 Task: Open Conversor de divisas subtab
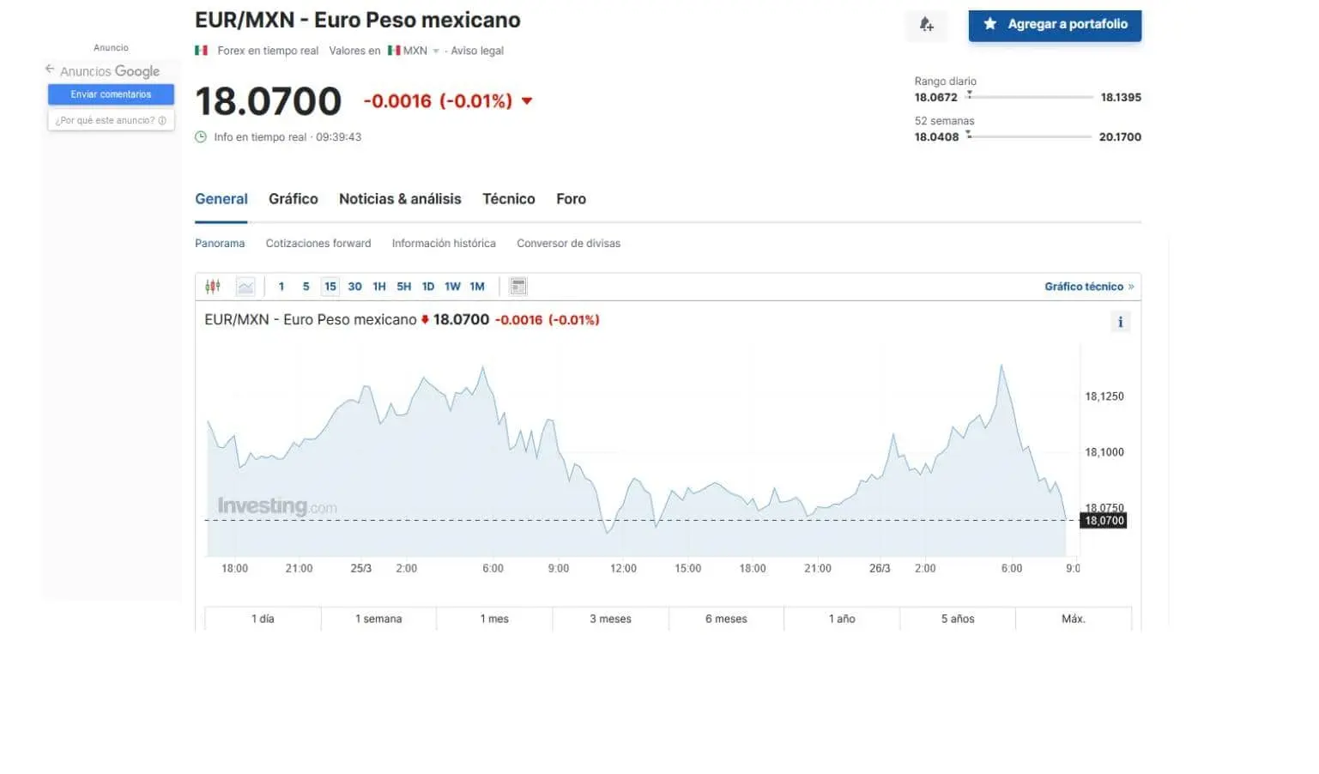(568, 244)
